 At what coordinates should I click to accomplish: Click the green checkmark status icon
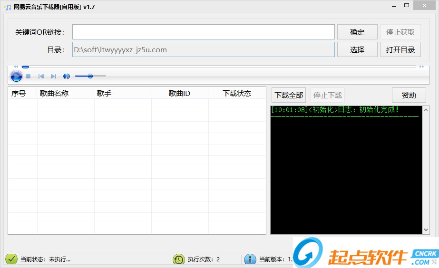[11, 259]
